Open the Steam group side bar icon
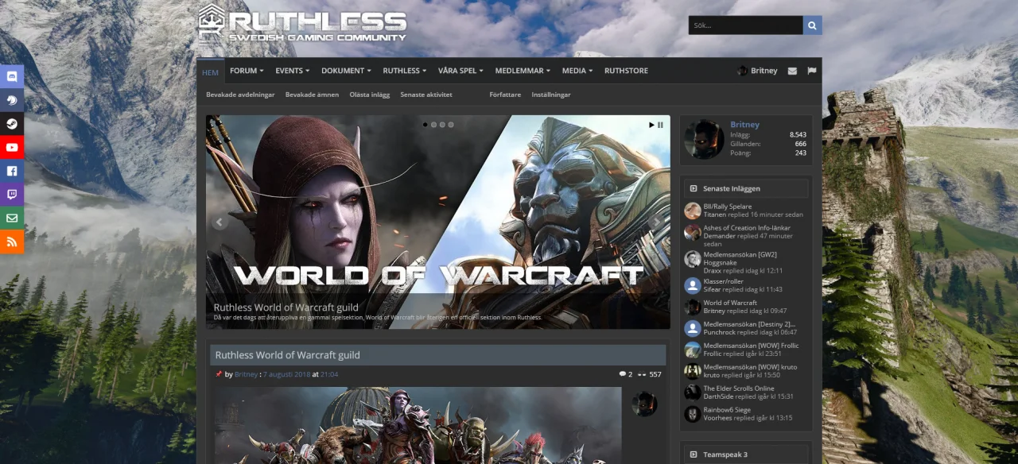Viewport: 1018px width, 464px height. [x=12, y=124]
